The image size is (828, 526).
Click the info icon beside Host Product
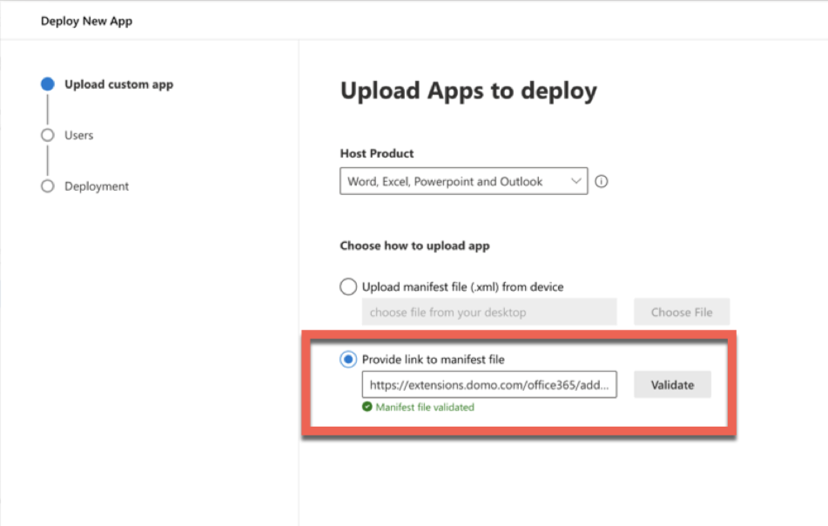[x=601, y=180]
